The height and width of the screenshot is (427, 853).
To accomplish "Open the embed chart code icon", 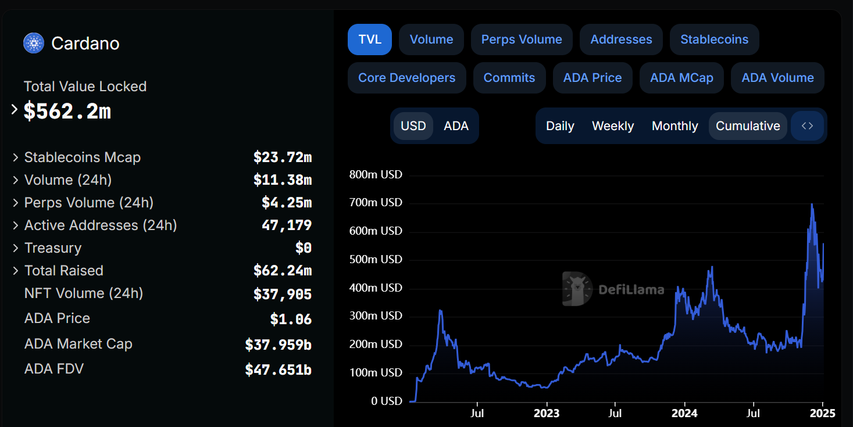I will coord(807,126).
